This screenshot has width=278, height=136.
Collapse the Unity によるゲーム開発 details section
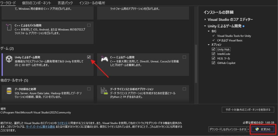coord(205,26)
